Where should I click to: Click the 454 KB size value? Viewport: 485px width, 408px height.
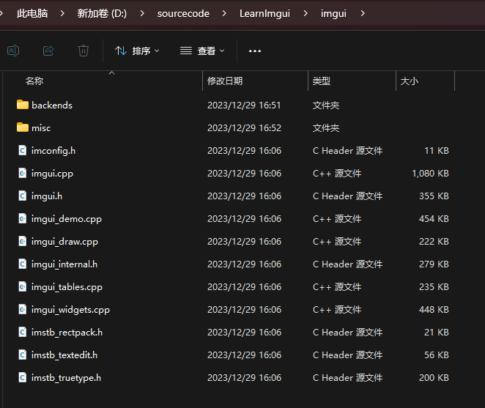coord(434,219)
